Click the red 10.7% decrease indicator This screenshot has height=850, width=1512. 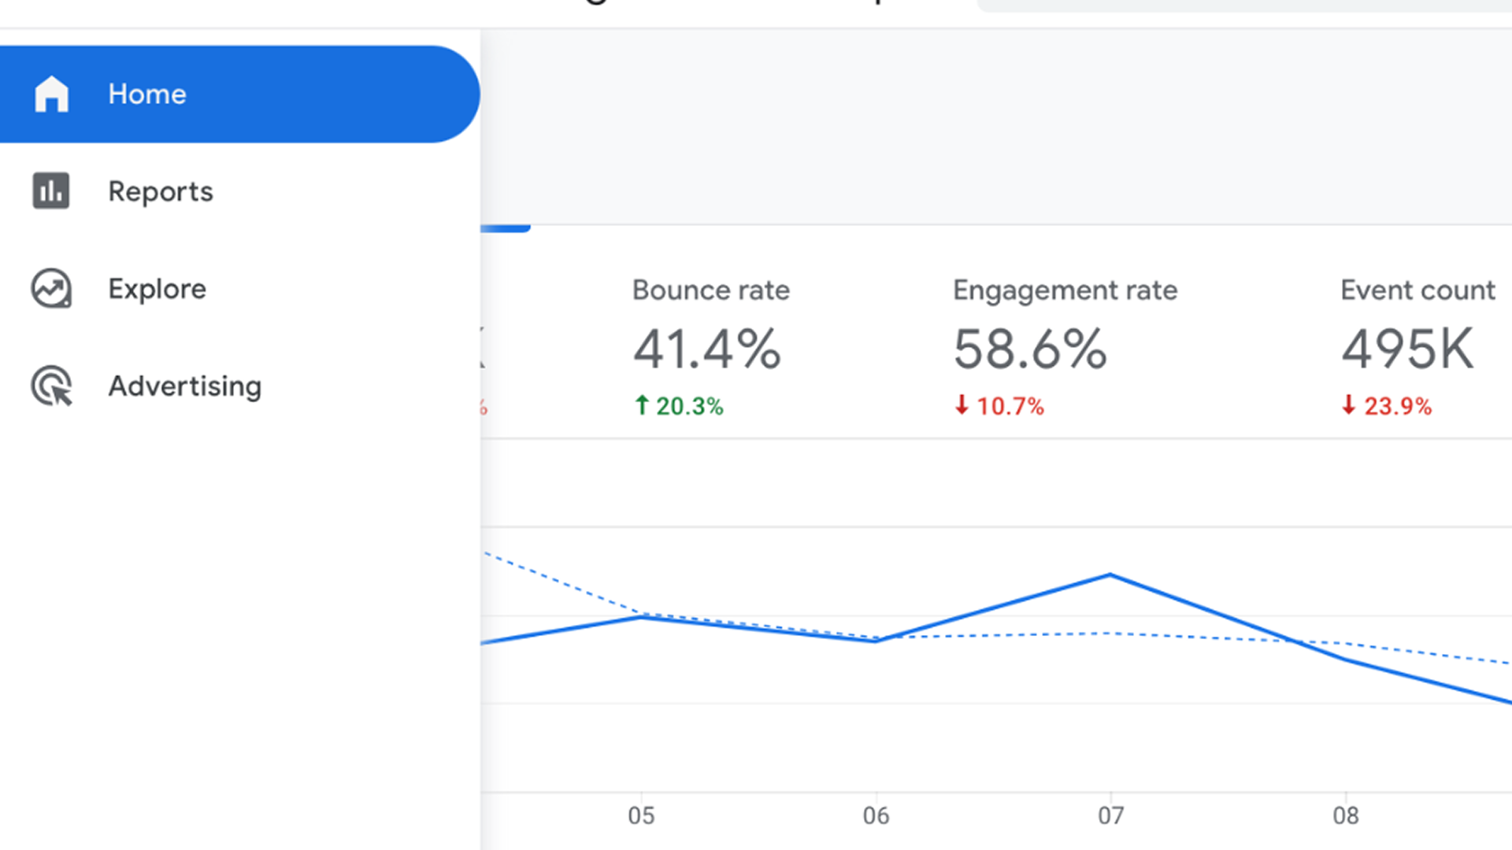coord(999,406)
